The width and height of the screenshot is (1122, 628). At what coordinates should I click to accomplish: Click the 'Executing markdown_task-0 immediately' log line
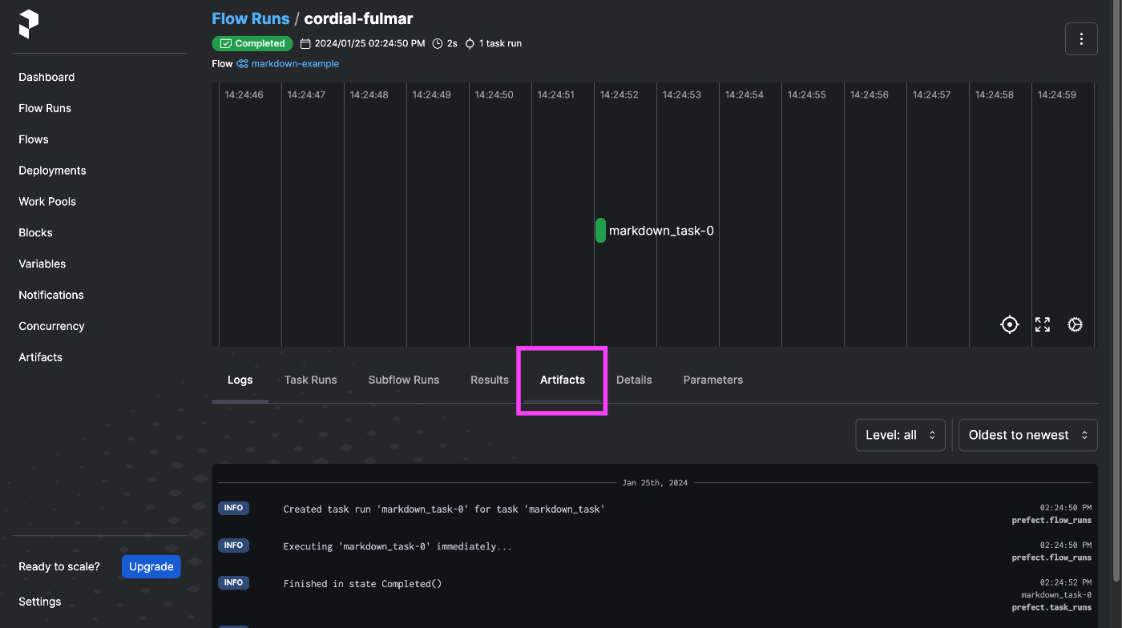click(x=398, y=547)
